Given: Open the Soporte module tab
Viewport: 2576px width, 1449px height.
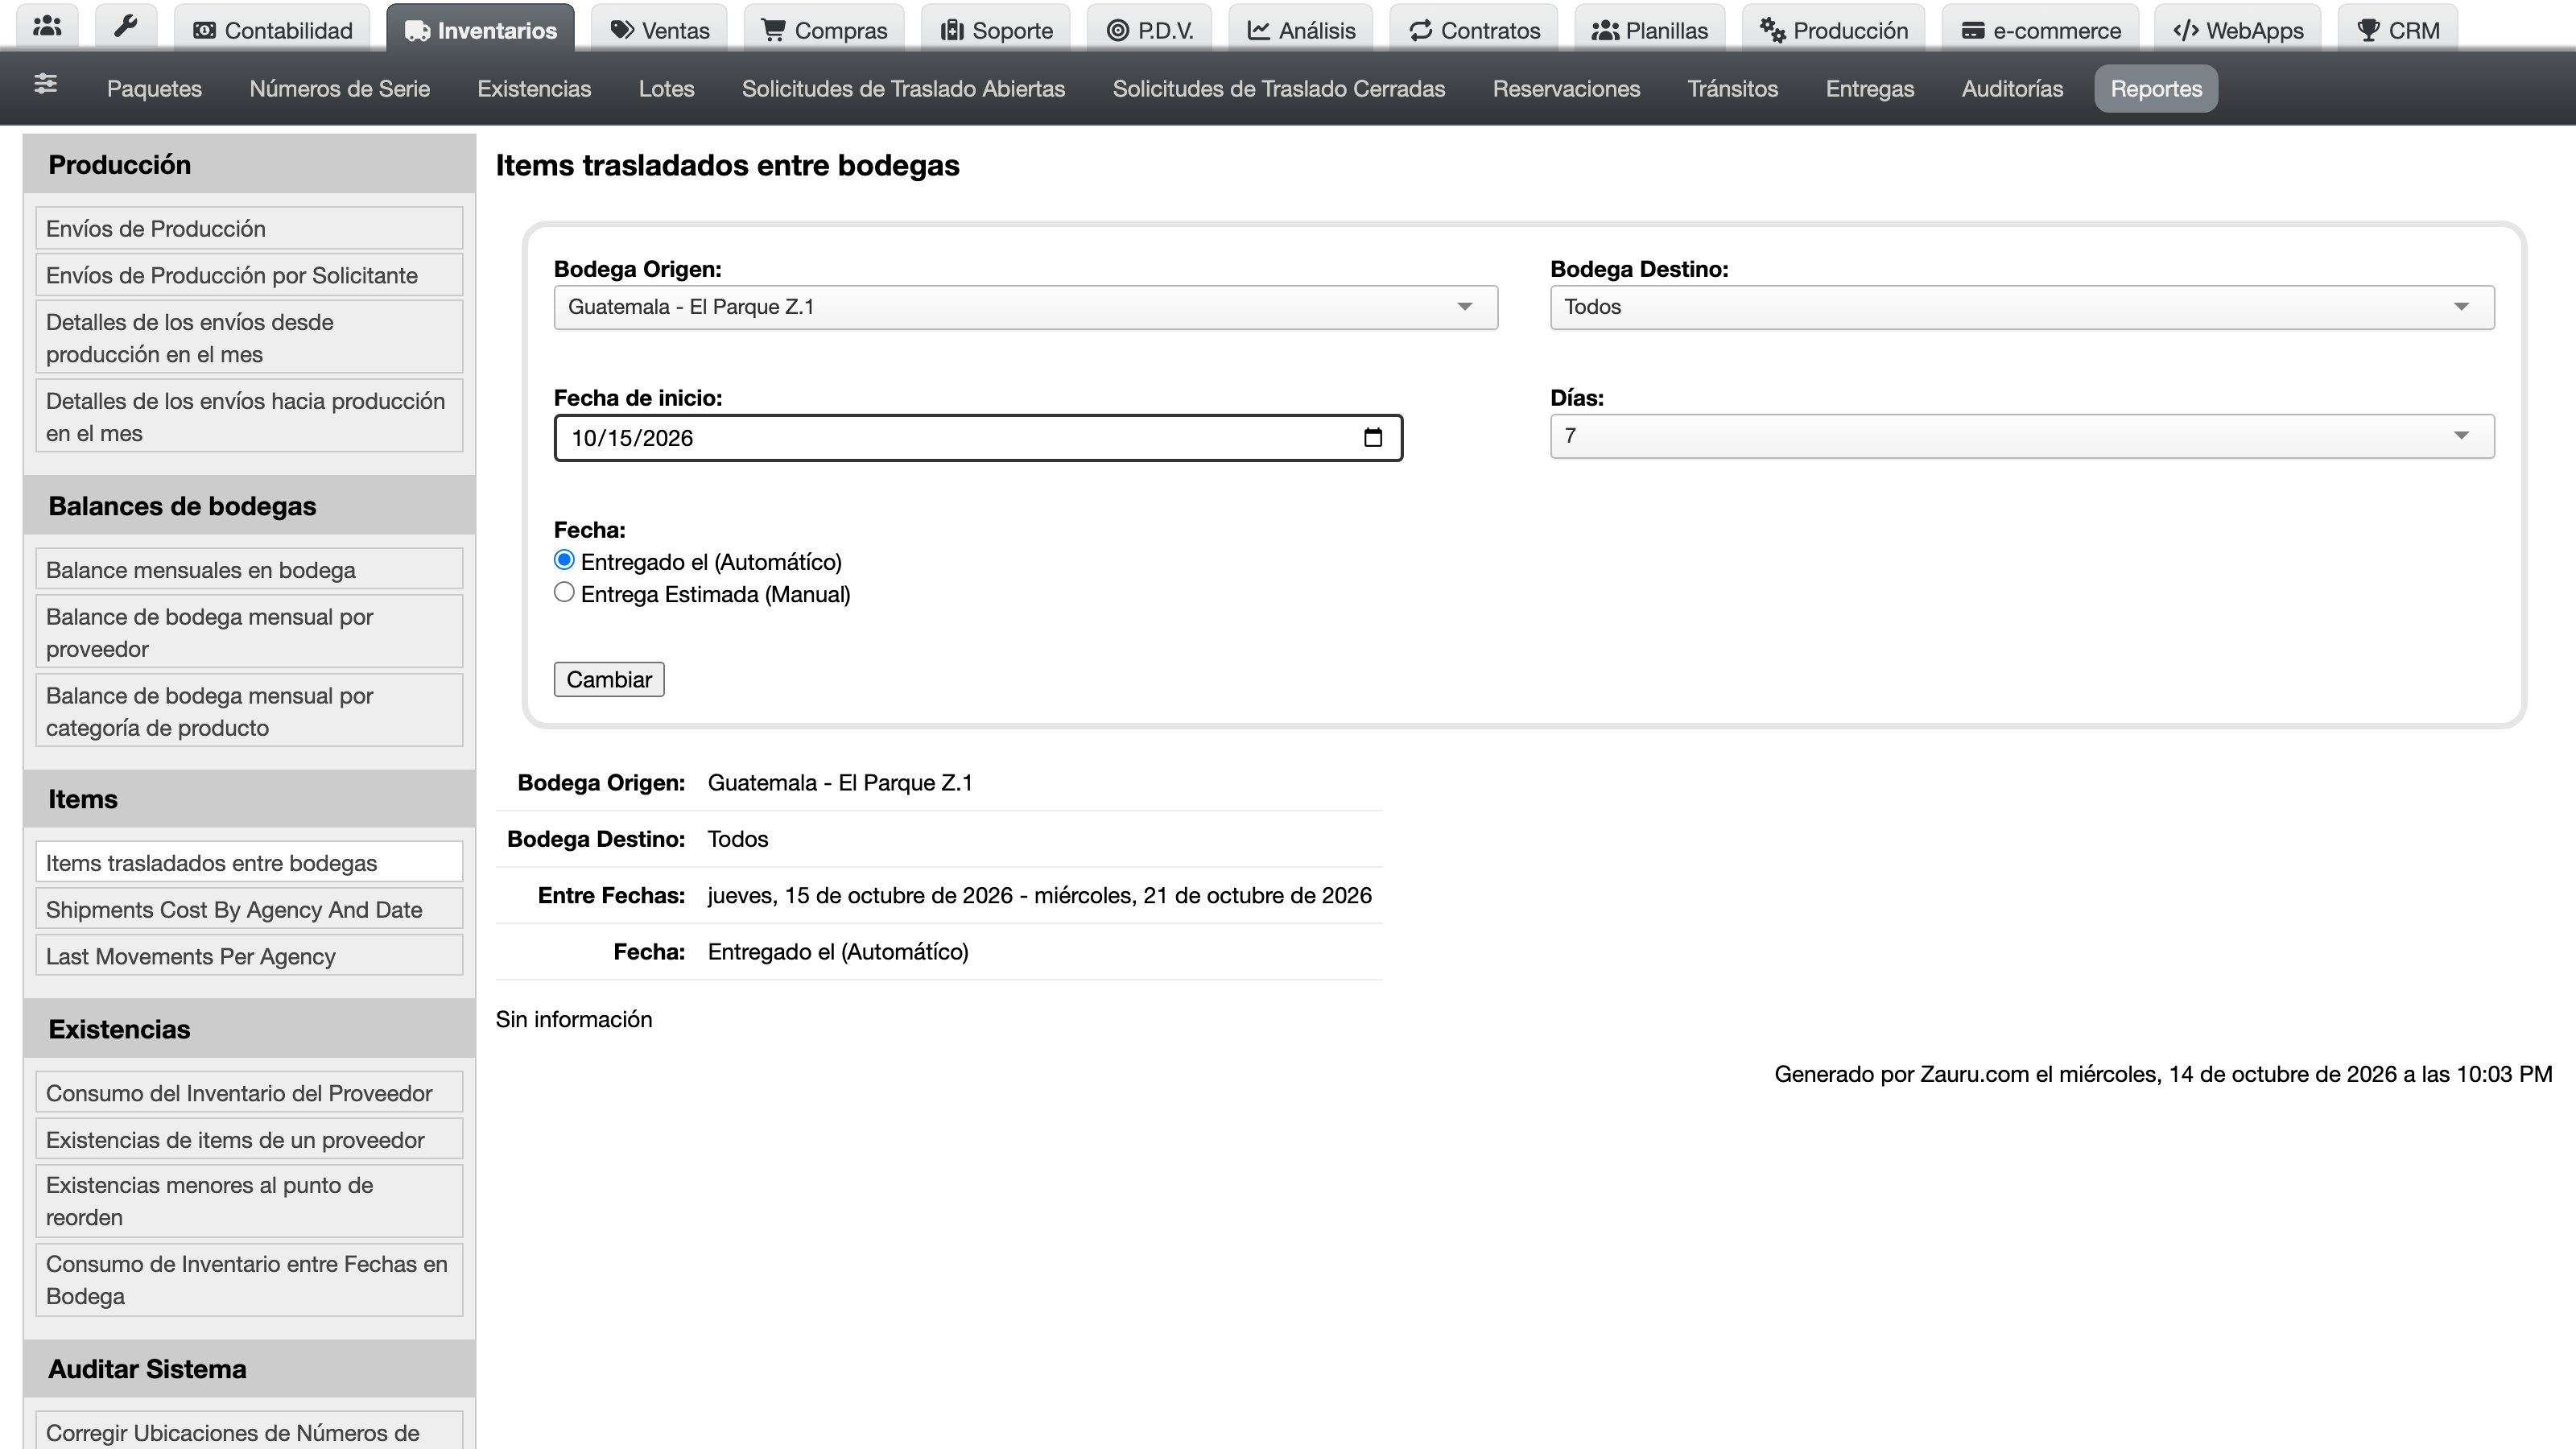Looking at the screenshot, I should pos(996,30).
